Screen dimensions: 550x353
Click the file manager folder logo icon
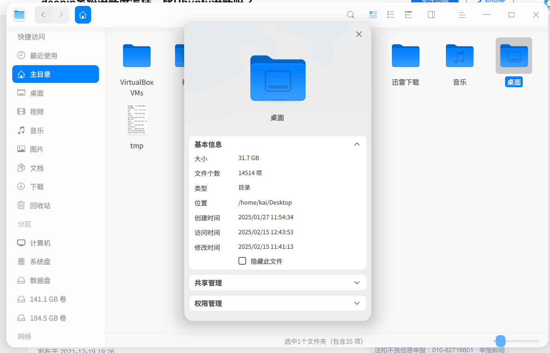[x=19, y=15]
